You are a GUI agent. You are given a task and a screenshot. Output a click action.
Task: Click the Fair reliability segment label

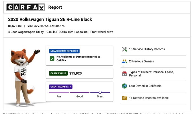(x=59, y=96)
